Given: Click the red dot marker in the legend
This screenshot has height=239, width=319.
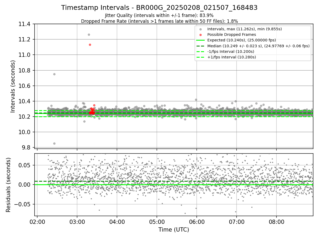Looking at the screenshot, I should (x=200, y=35).
